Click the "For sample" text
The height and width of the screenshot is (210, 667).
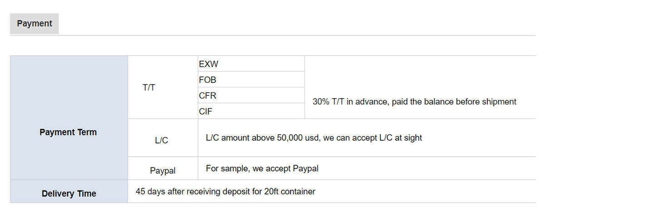tap(226, 168)
